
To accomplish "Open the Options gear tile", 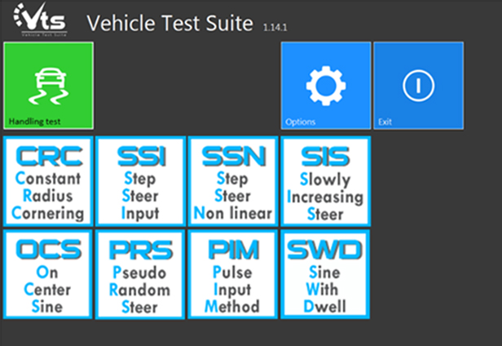I will point(326,86).
